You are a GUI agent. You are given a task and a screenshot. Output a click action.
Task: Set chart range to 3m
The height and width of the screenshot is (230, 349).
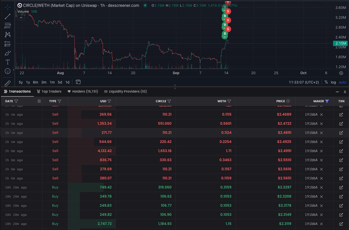pos(44,82)
